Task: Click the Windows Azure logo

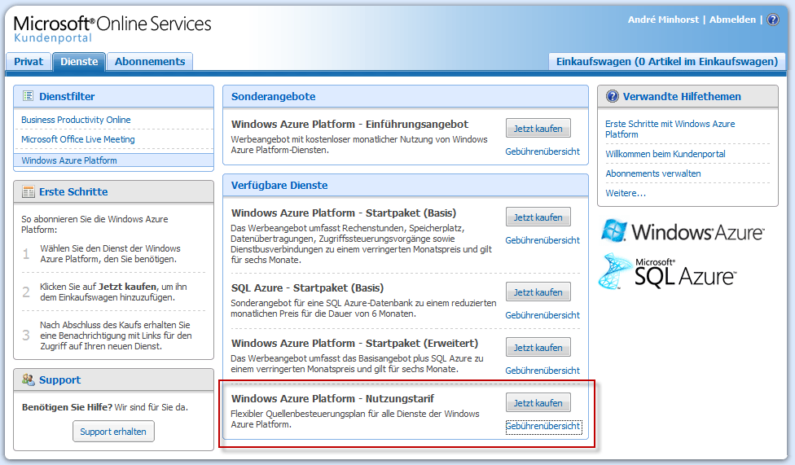Action: pos(683,231)
